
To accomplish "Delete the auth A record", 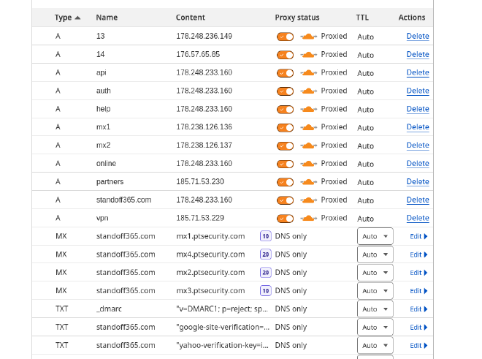I will pyautogui.click(x=418, y=91).
